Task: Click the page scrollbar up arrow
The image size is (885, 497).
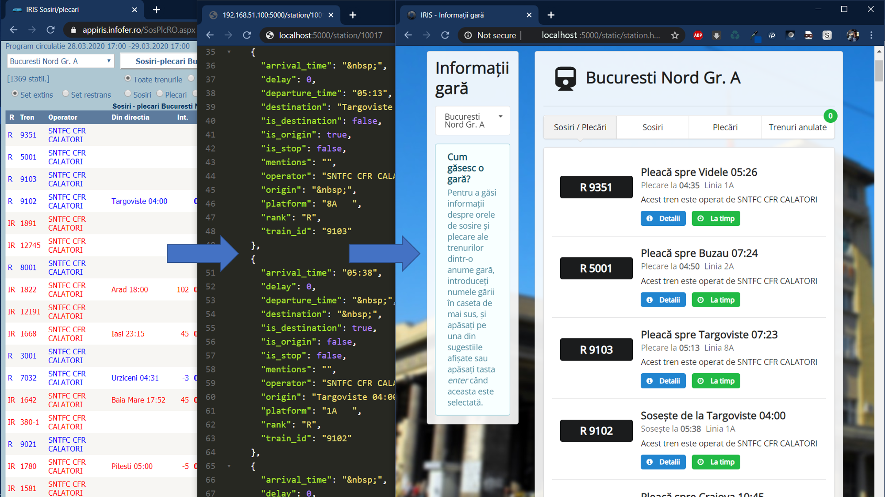Action: pos(879,51)
